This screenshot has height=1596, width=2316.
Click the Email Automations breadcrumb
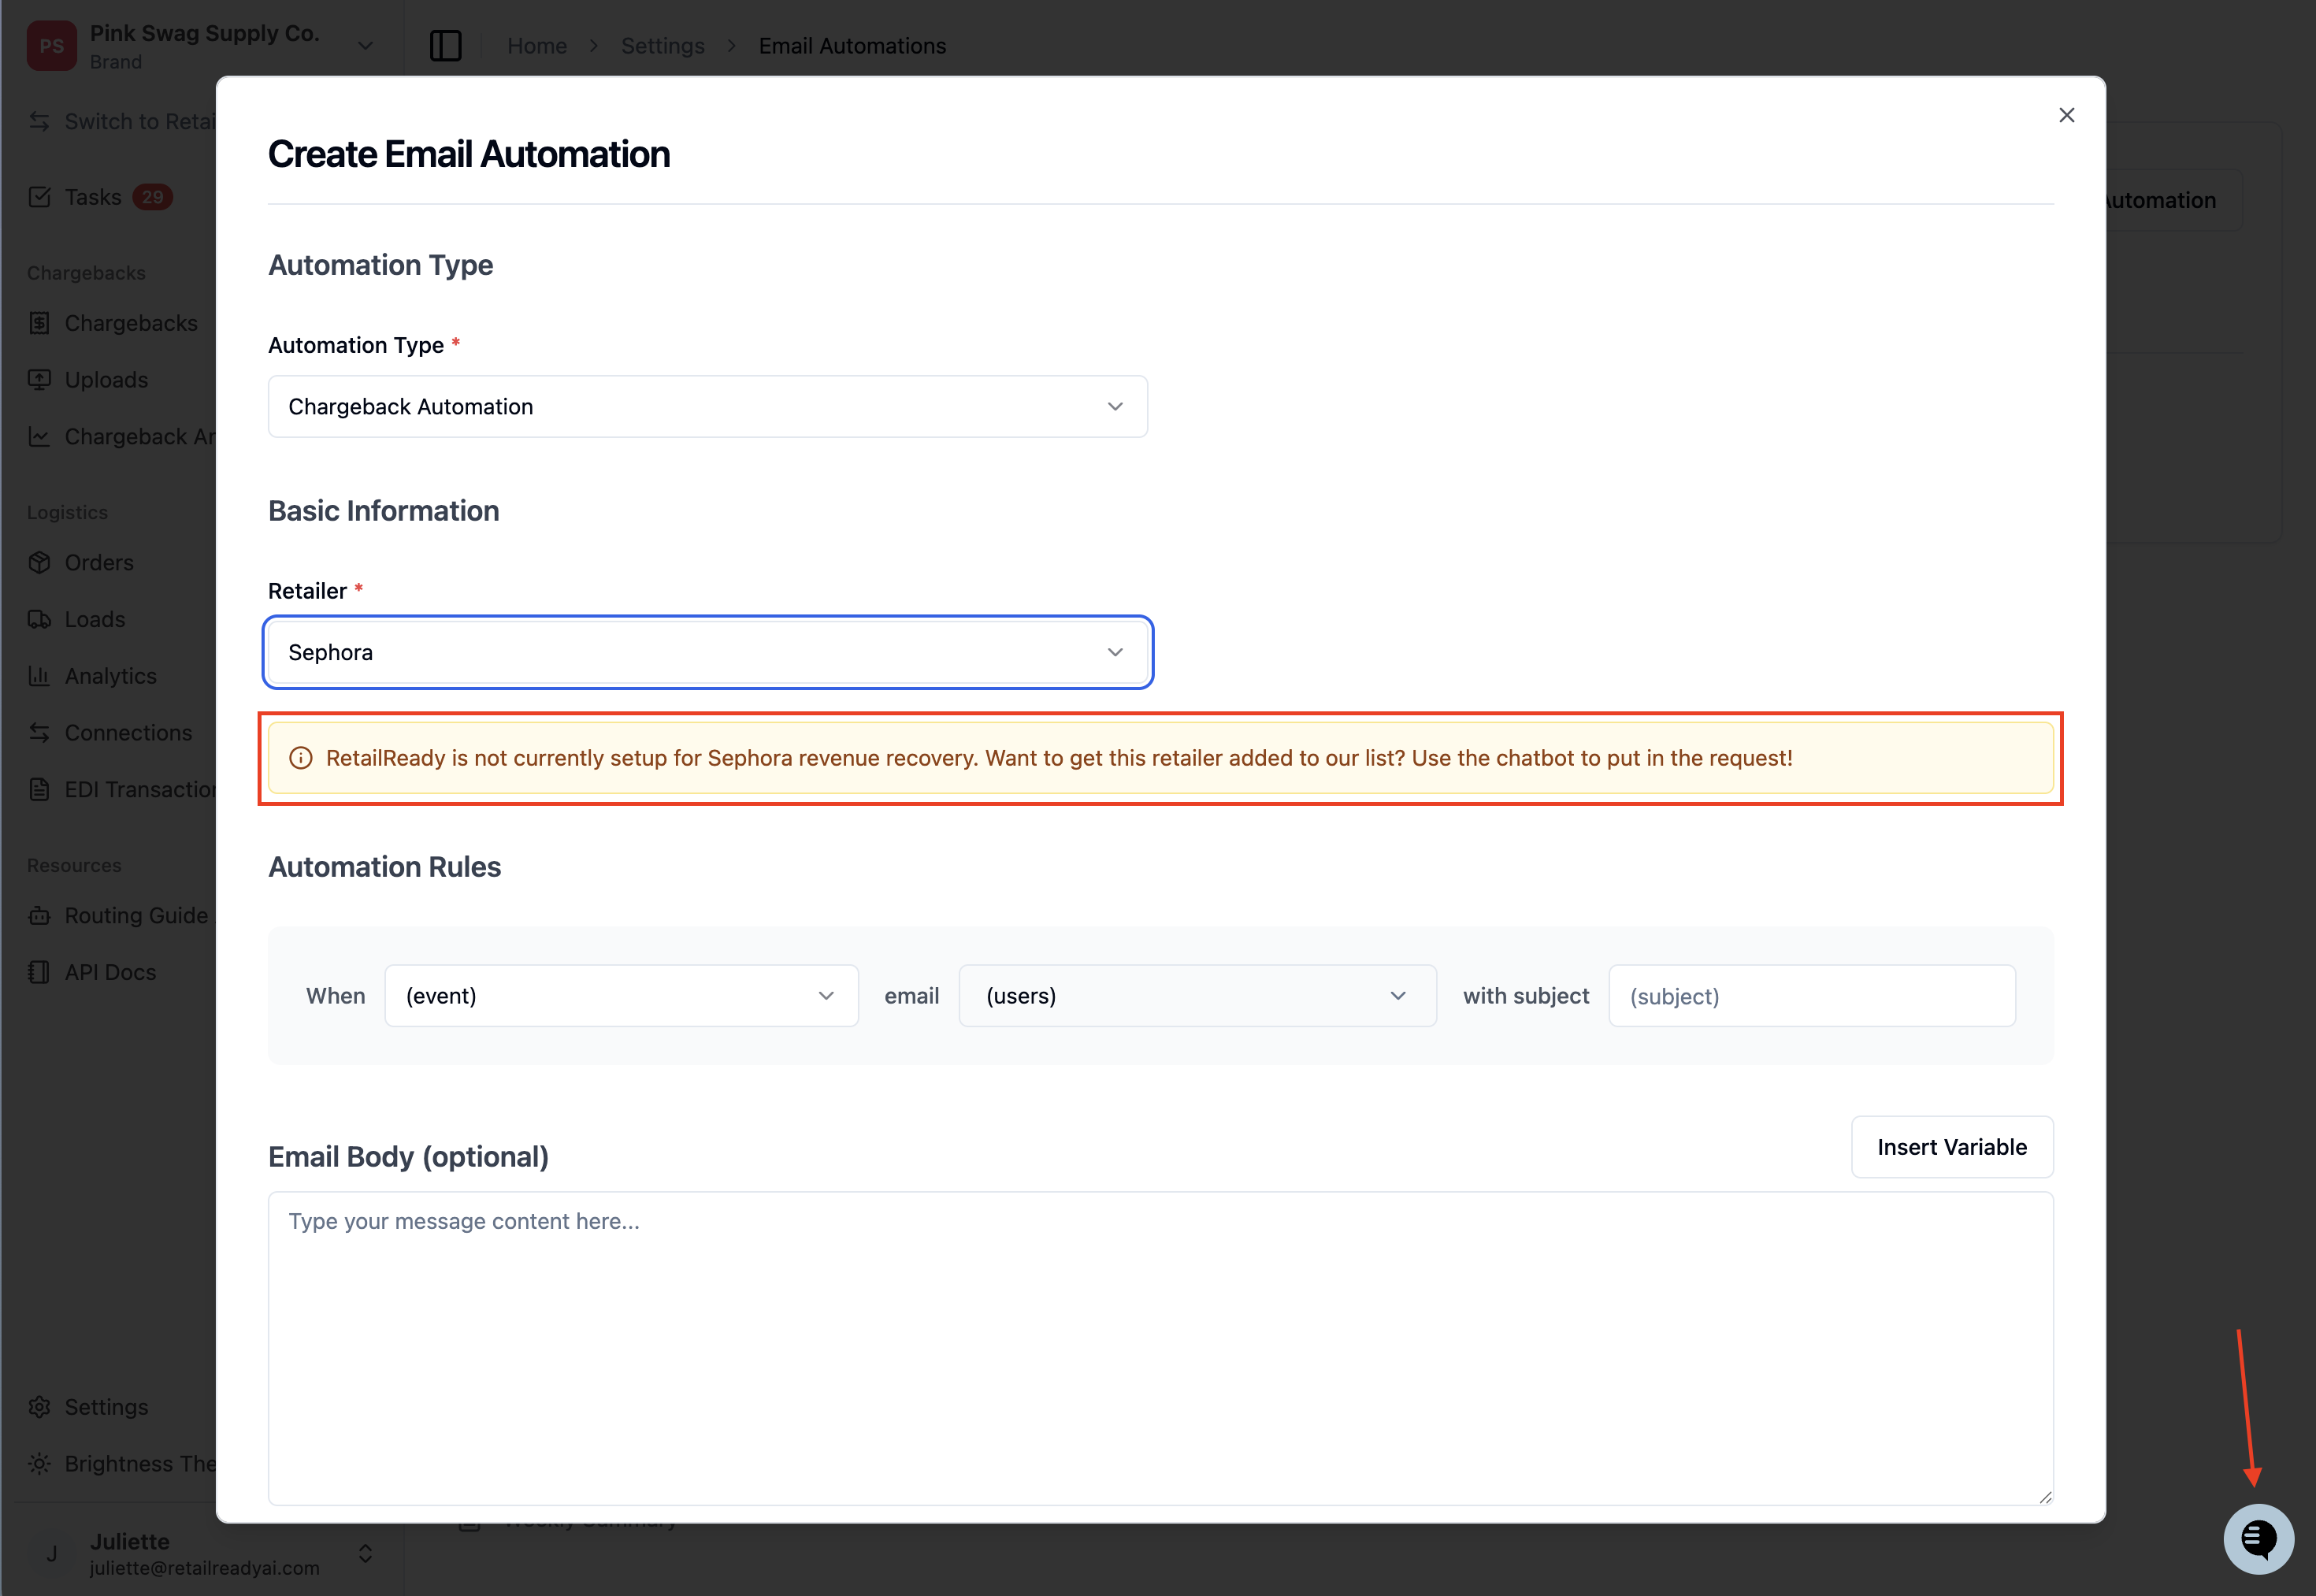[852, 46]
